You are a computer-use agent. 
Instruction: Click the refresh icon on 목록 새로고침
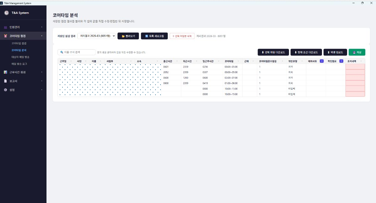coord(147,36)
